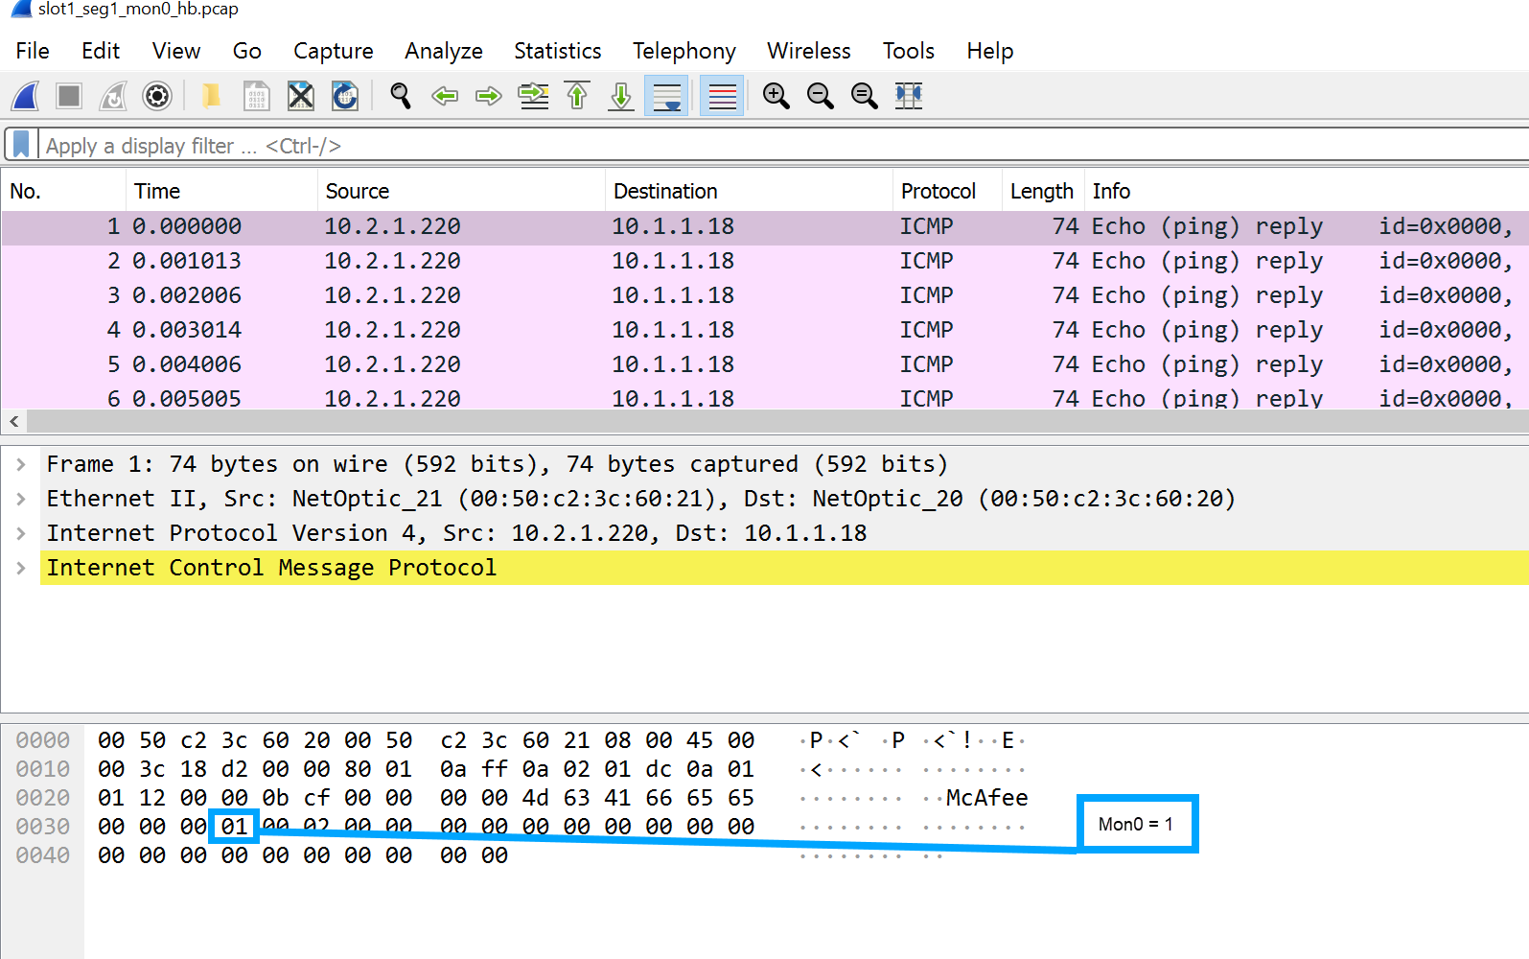1529x959 pixels.
Task: Reload this capture file
Action: tap(345, 96)
